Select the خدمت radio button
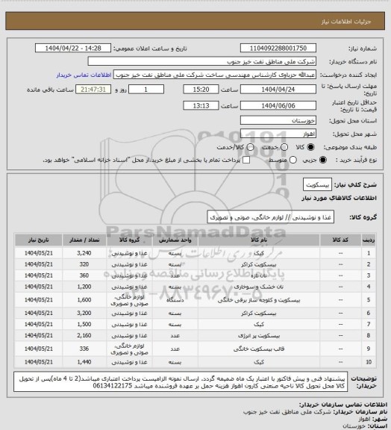This screenshot has width=391, height=430. pyautogui.click(x=284, y=147)
